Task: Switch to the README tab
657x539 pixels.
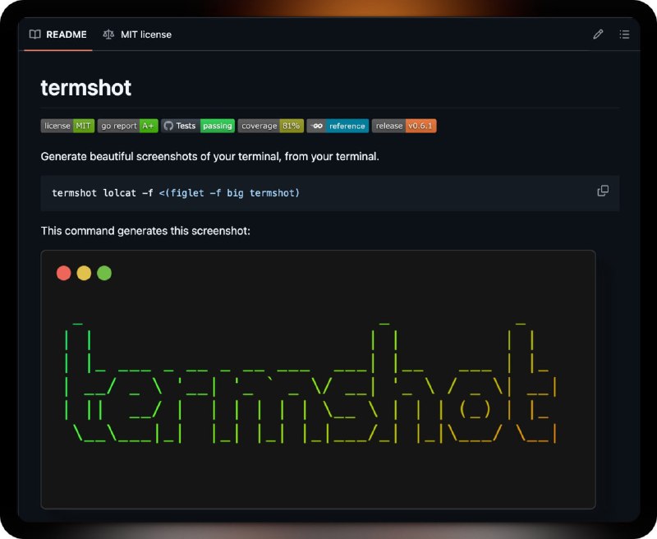Action: (x=57, y=35)
